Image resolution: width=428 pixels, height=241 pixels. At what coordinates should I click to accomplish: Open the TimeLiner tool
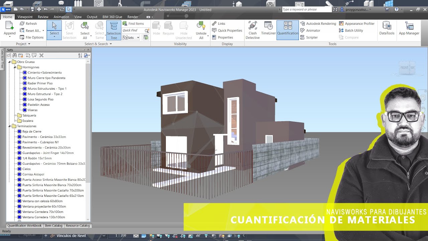268,28
